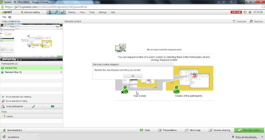Screen dimensions: 265x140
Task: Click the HTTPS padlock icon
Action: pyautogui.click(x=2, y=7)
